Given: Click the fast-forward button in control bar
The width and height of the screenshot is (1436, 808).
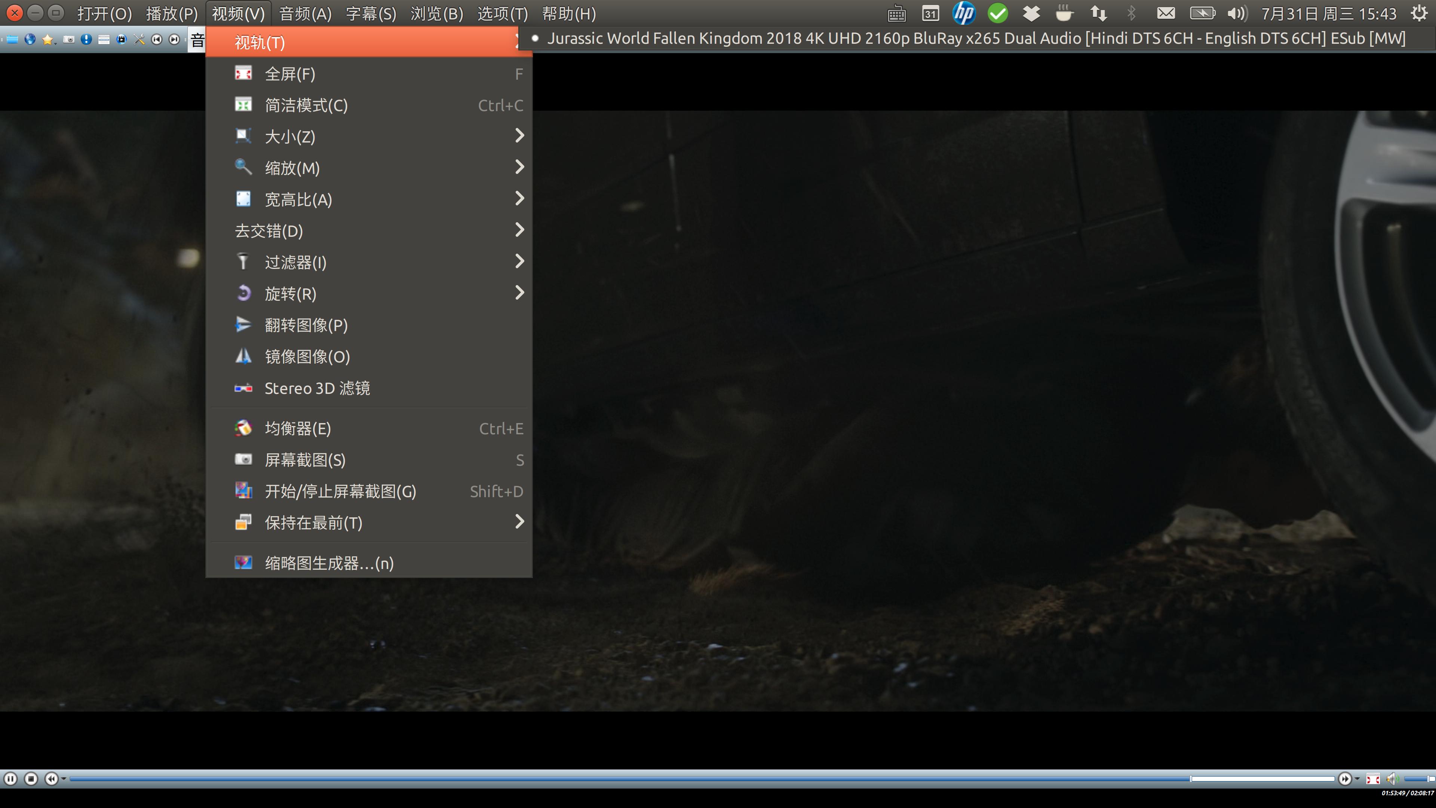Looking at the screenshot, I should 1345,778.
